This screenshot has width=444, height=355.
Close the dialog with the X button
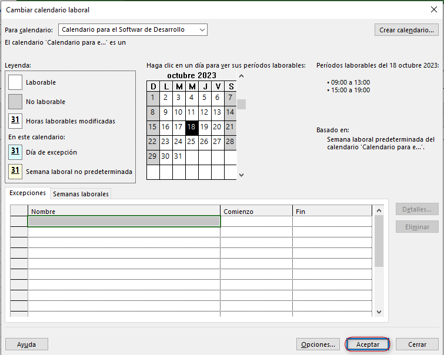pyautogui.click(x=434, y=9)
